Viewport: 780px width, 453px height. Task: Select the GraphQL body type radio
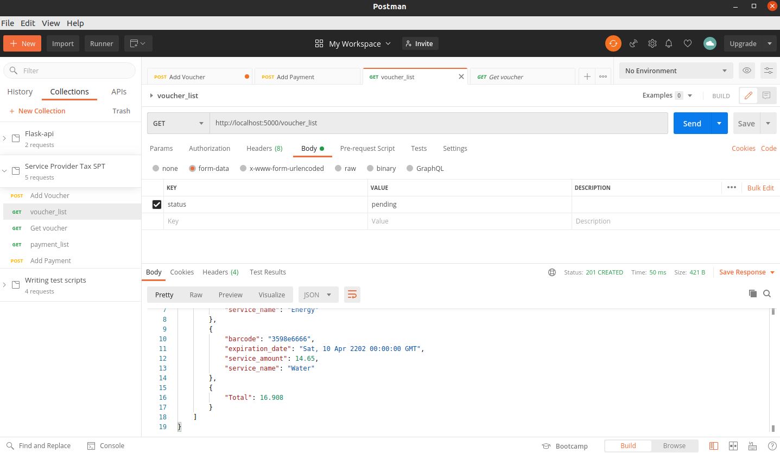[410, 169]
